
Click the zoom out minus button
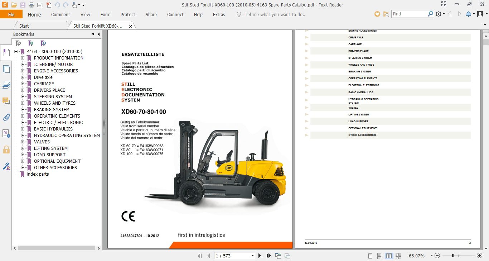pyautogui.click(x=437, y=256)
